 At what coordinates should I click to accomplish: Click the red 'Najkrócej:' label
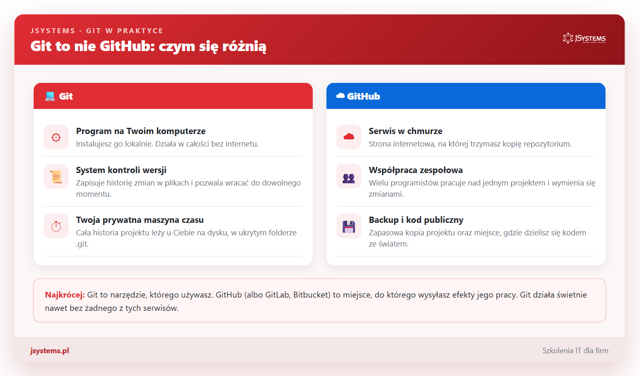click(65, 295)
